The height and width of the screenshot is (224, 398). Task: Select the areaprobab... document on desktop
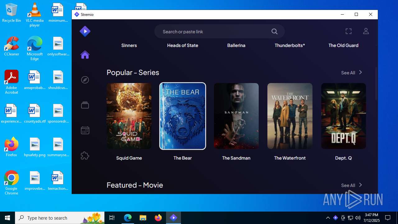tap(35, 80)
